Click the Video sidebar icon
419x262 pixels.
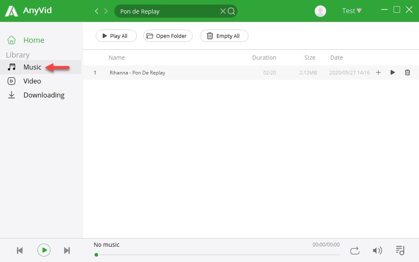point(12,81)
